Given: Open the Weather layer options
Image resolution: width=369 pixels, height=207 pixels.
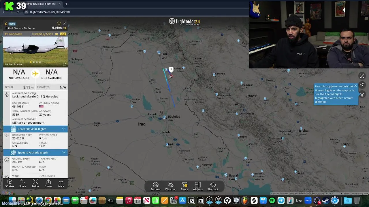Looking at the screenshot, I should coord(170,186).
